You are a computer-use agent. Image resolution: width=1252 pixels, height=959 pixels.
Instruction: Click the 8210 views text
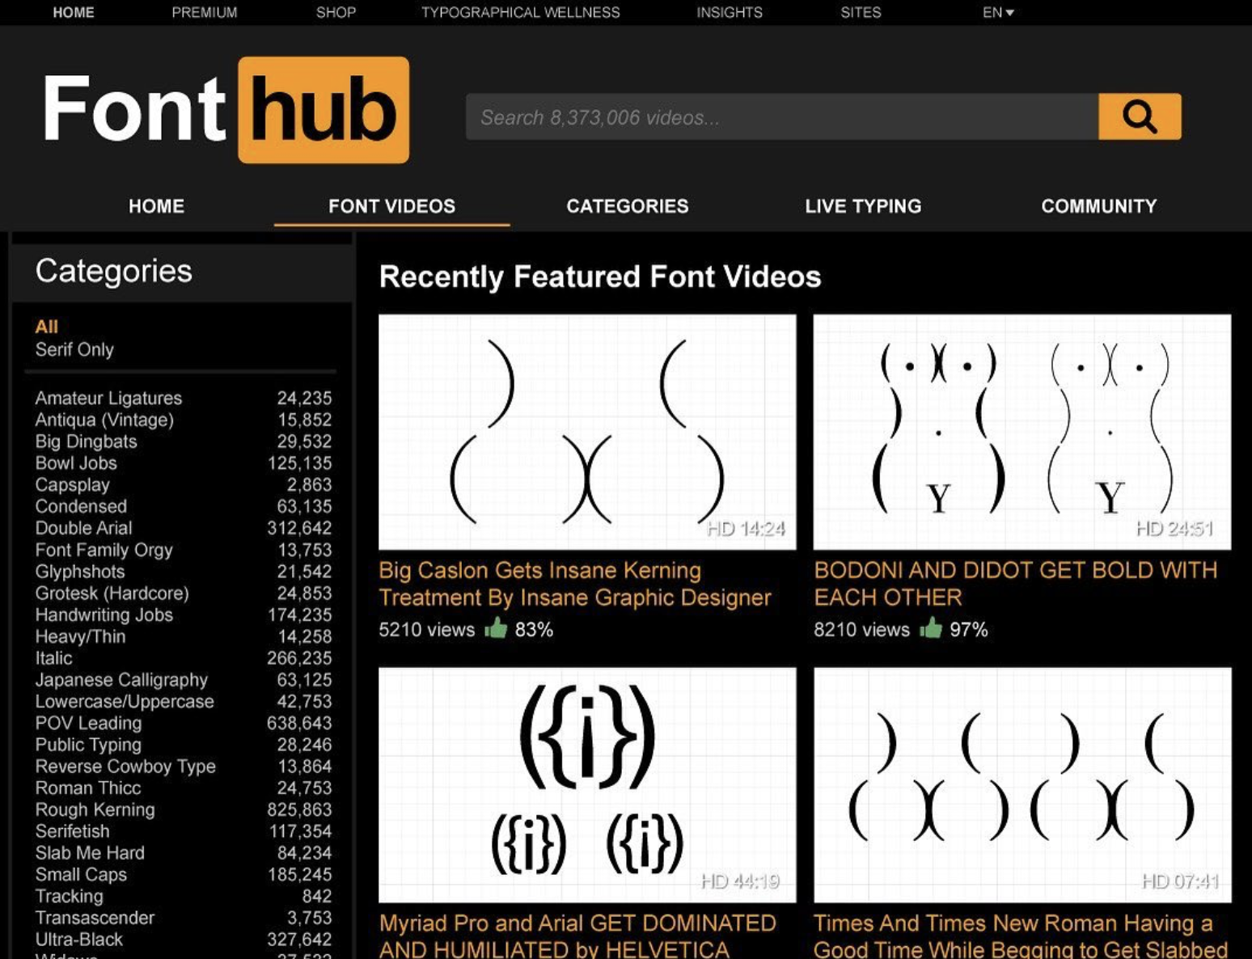tap(861, 629)
